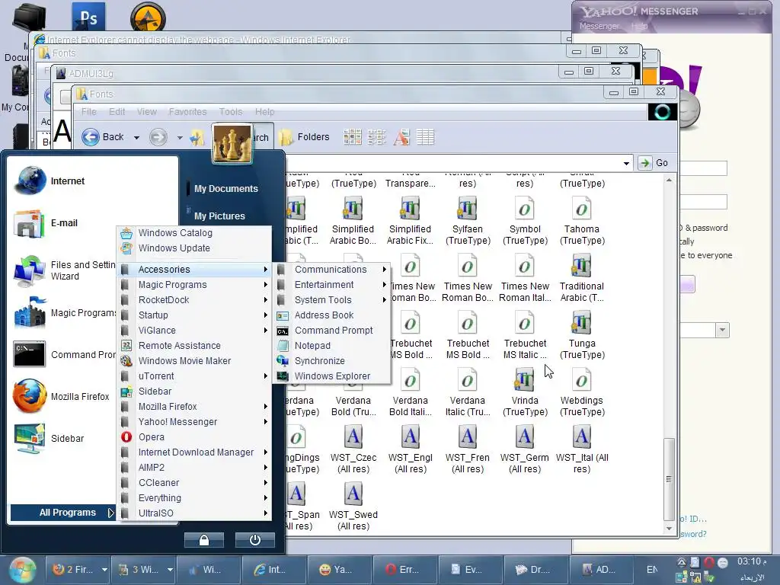Viewport: 780px width, 585px height.
Task: Launch Command Prompt from Accessories submenu
Action: pyautogui.click(x=332, y=331)
